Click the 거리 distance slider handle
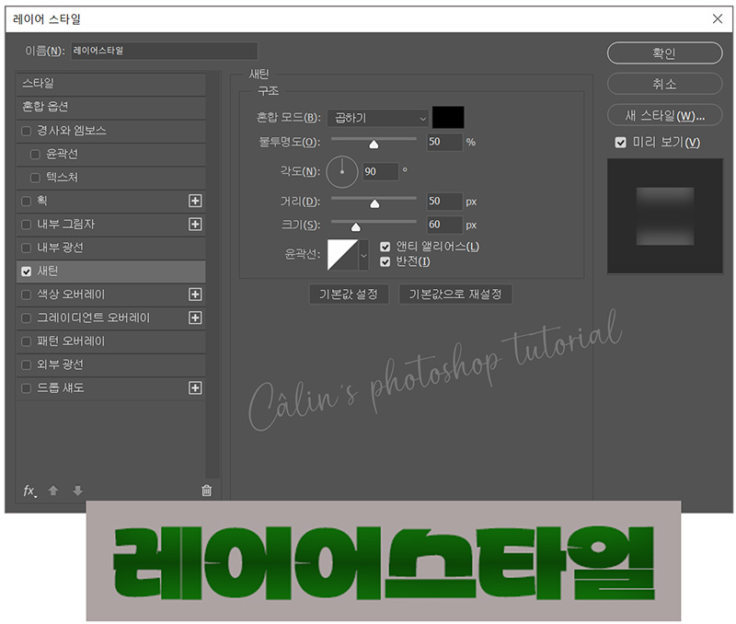The image size is (736, 624). click(374, 203)
